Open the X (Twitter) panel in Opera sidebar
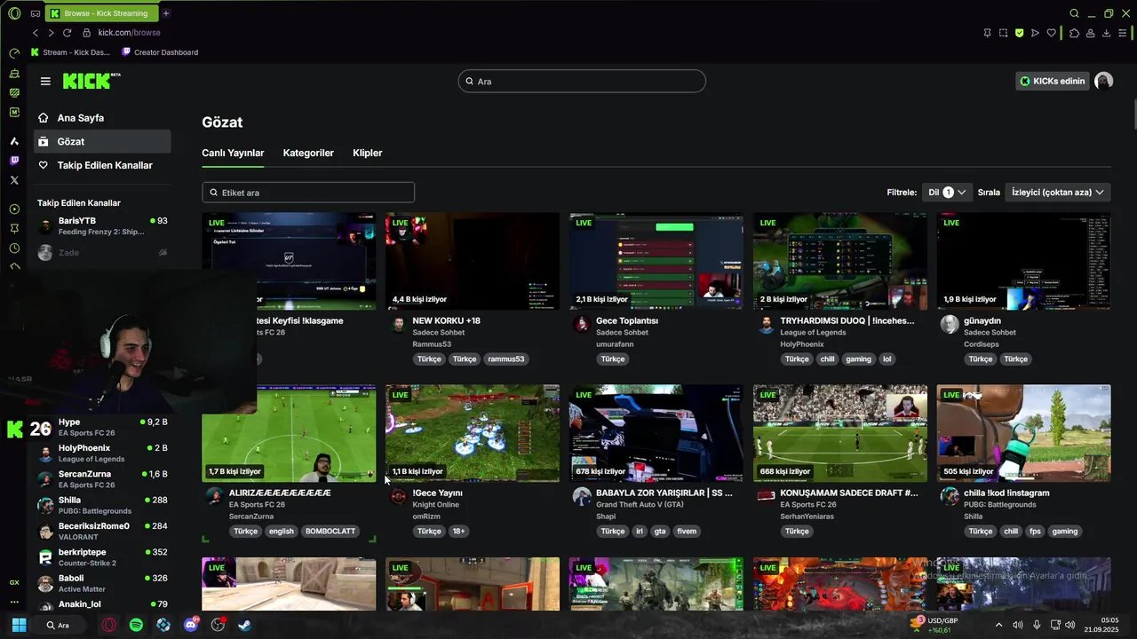This screenshot has width=1137, height=639. pyautogui.click(x=14, y=180)
